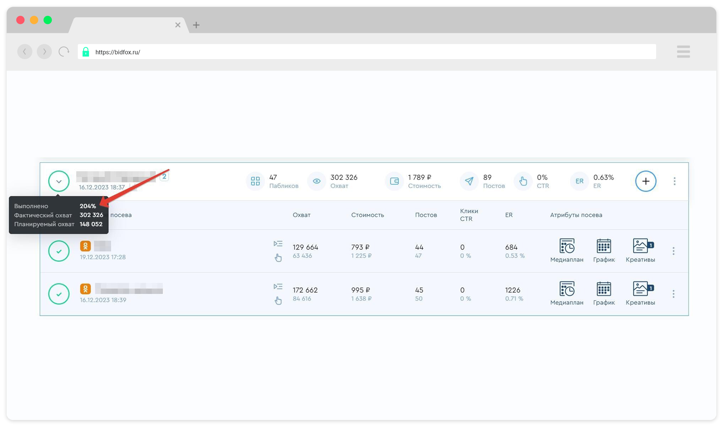Open Медиаплан for the 19.12.2023 row

click(567, 246)
